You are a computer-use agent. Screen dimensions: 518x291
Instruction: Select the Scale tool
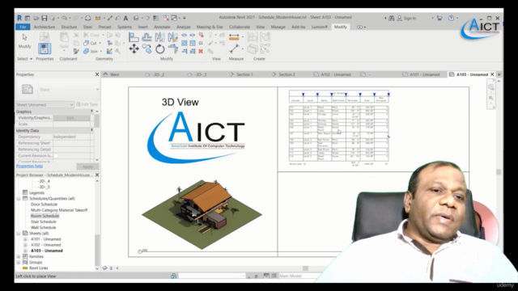click(x=193, y=43)
